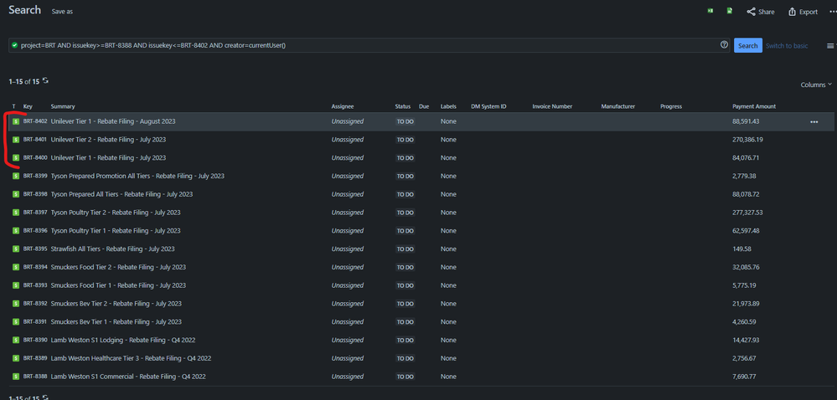Image resolution: width=837 pixels, height=400 pixels.
Task: Select payment amount 7,690.77
Action: 744,377
